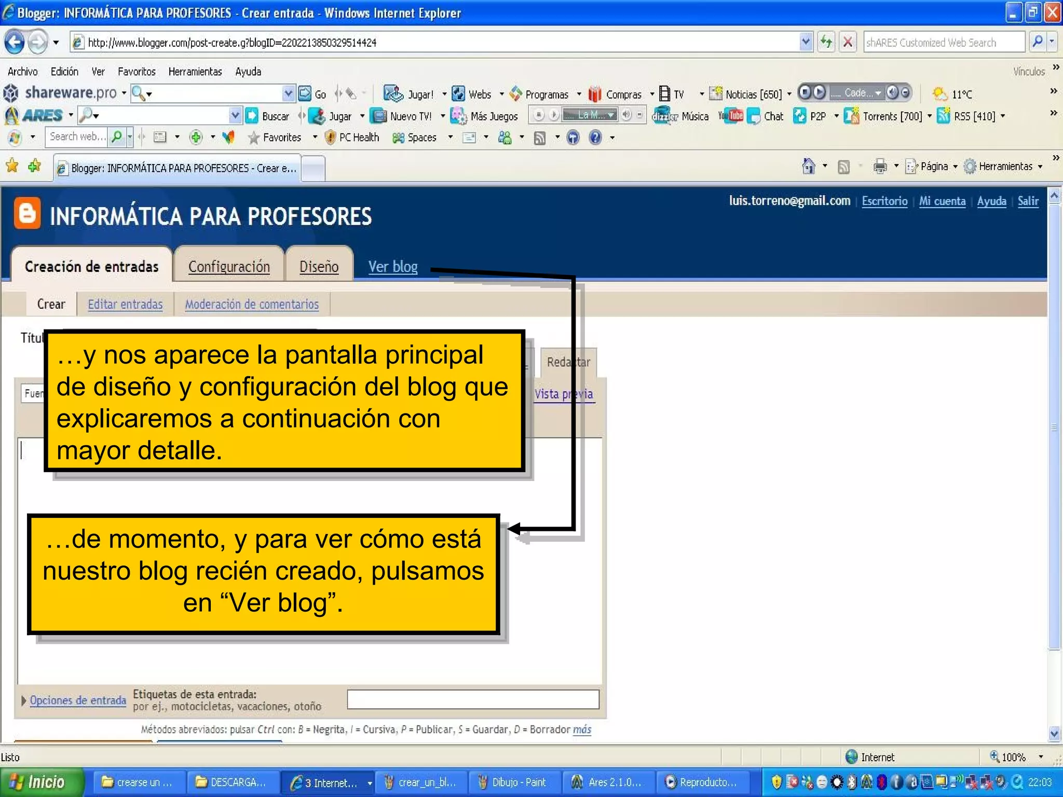Viewport: 1063px width, 797px height.
Task: Click the PC Health shield icon
Action: (x=330, y=138)
